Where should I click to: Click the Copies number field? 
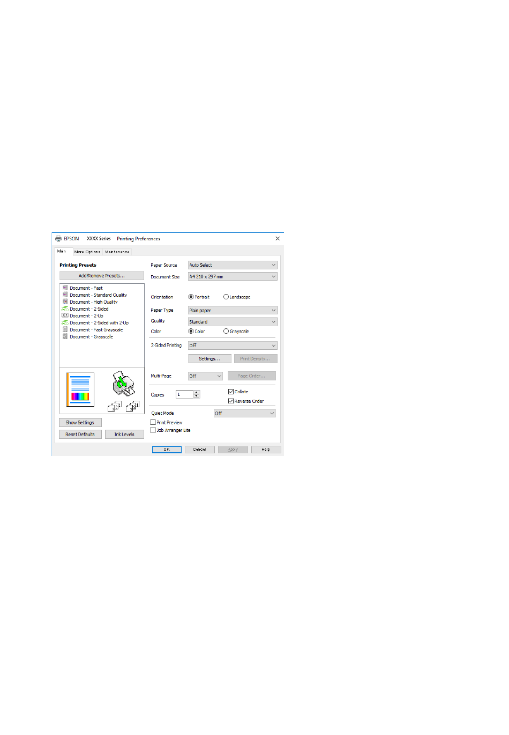click(x=184, y=394)
